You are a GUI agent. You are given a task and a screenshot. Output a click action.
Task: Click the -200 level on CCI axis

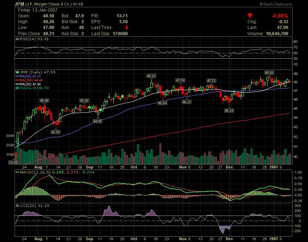point(297,231)
